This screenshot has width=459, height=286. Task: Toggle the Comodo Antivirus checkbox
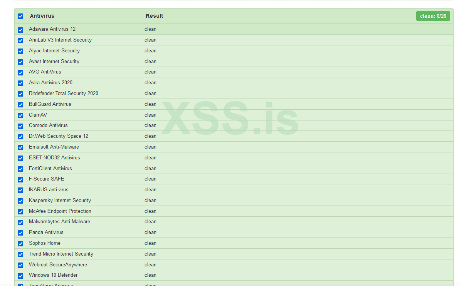[20, 126]
